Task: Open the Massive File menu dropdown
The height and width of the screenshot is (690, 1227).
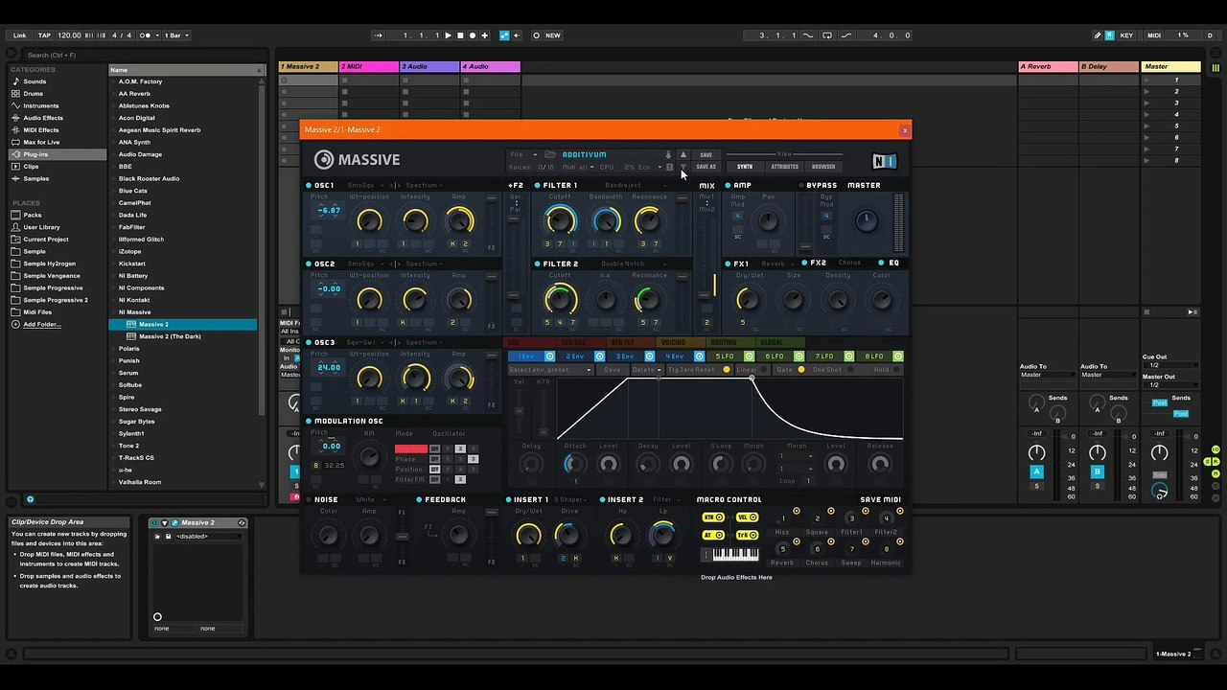Action: pyautogui.click(x=522, y=154)
